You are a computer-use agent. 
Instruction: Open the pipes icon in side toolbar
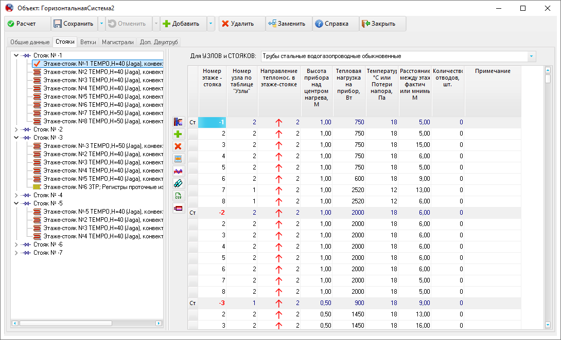[178, 183]
